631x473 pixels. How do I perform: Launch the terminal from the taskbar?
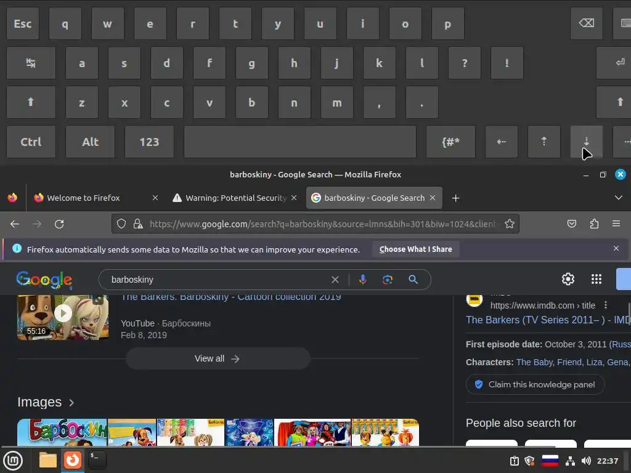click(x=97, y=461)
